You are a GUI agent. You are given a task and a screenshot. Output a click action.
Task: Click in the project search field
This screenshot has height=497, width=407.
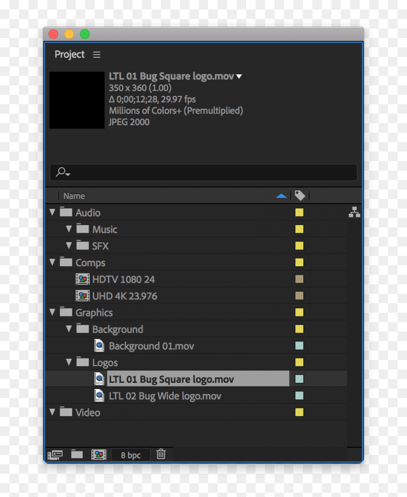point(203,172)
